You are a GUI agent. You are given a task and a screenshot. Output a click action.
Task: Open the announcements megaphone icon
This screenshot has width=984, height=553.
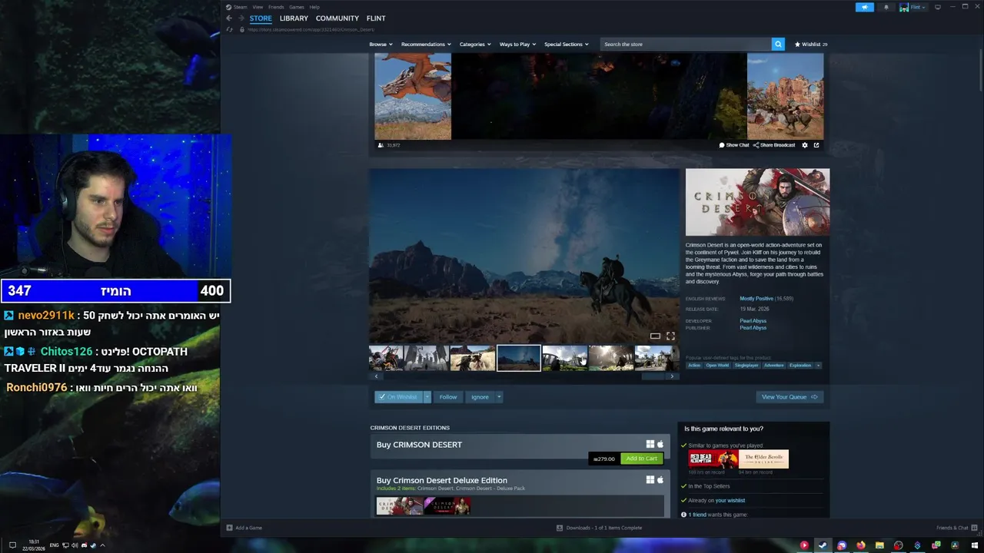tap(865, 7)
